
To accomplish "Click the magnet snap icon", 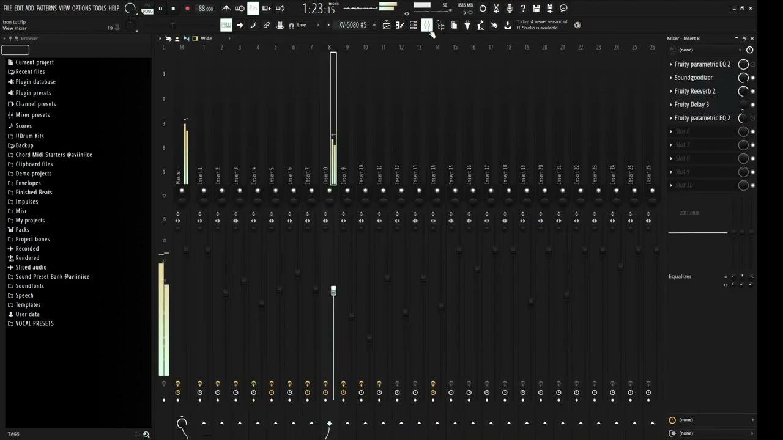I will pyautogui.click(x=291, y=25).
